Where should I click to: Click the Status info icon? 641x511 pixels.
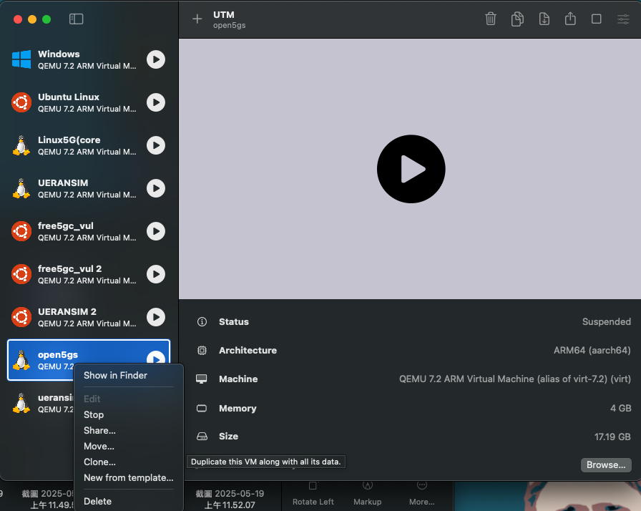coord(202,322)
